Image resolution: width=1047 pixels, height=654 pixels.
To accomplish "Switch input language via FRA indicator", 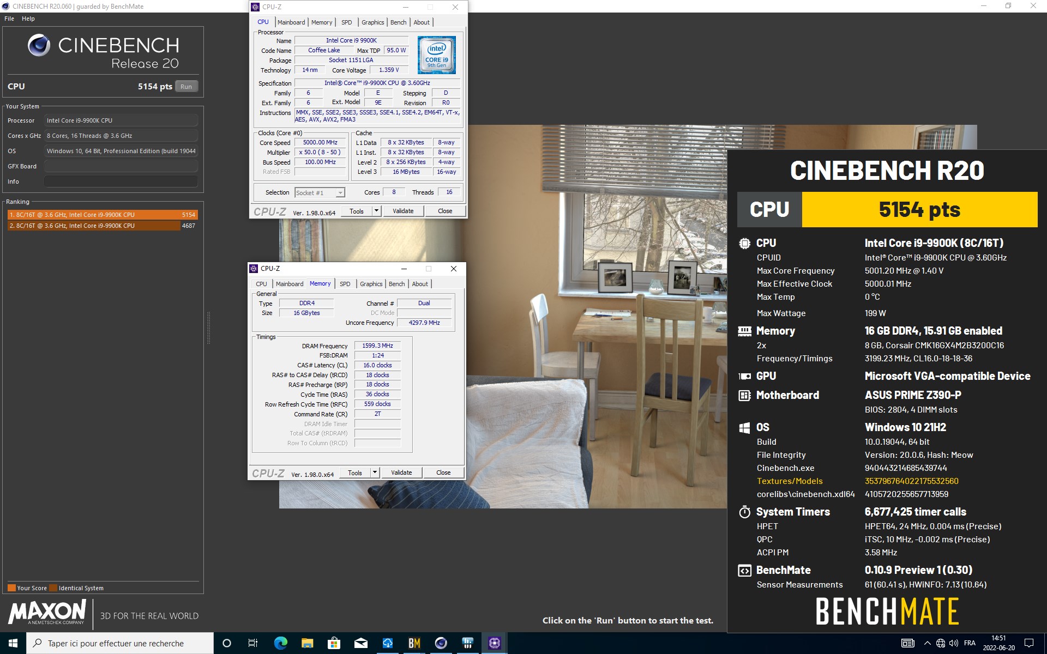I will tap(970, 643).
